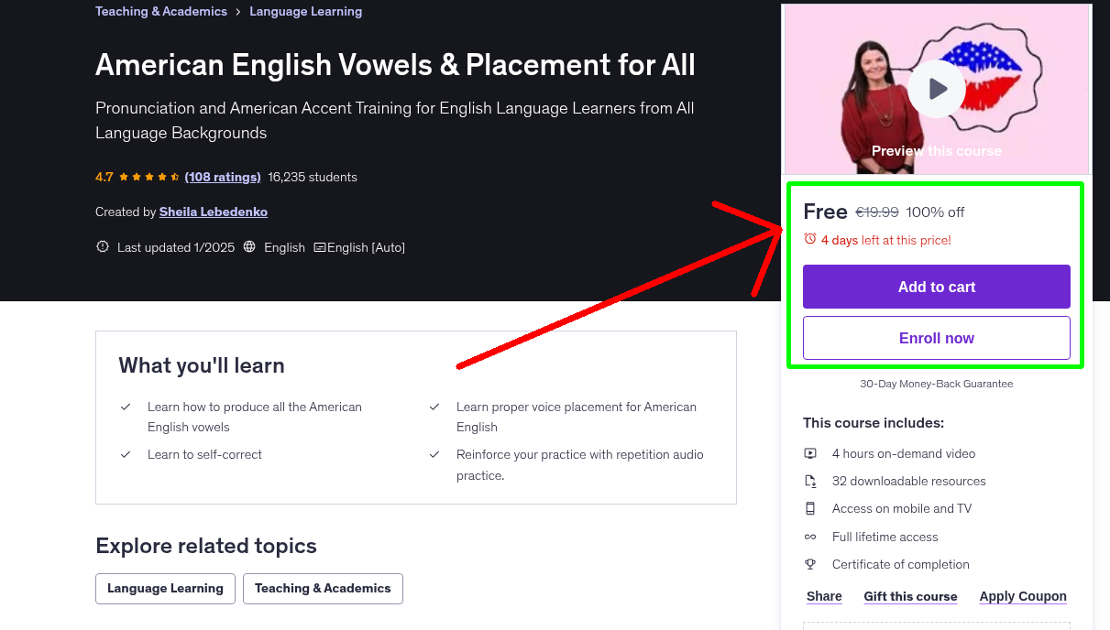Click Share under course includes

tap(824, 596)
